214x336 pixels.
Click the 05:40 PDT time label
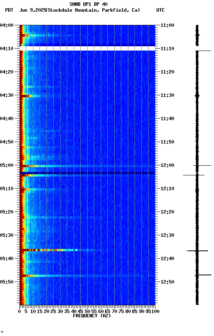tap(7, 259)
